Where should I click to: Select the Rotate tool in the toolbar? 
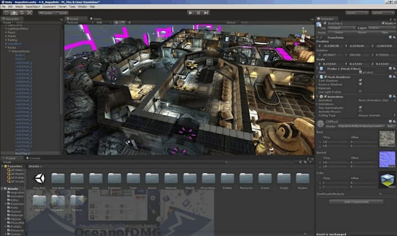[22, 13]
